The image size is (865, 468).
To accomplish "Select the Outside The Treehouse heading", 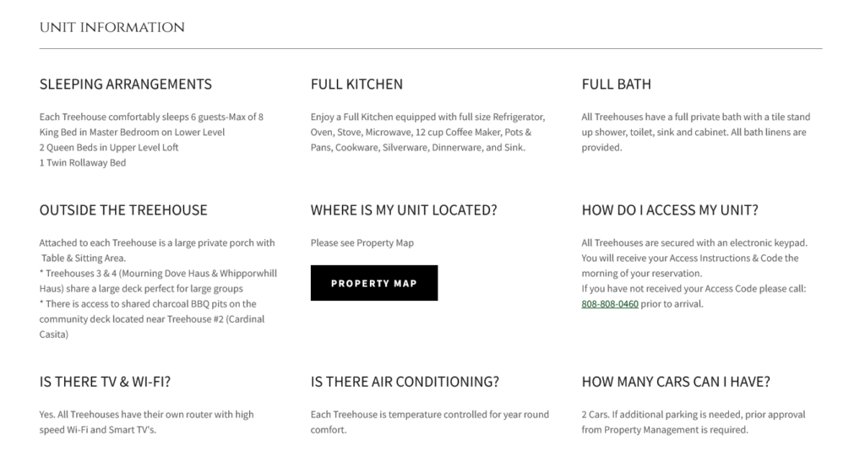I will [x=123, y=210].
